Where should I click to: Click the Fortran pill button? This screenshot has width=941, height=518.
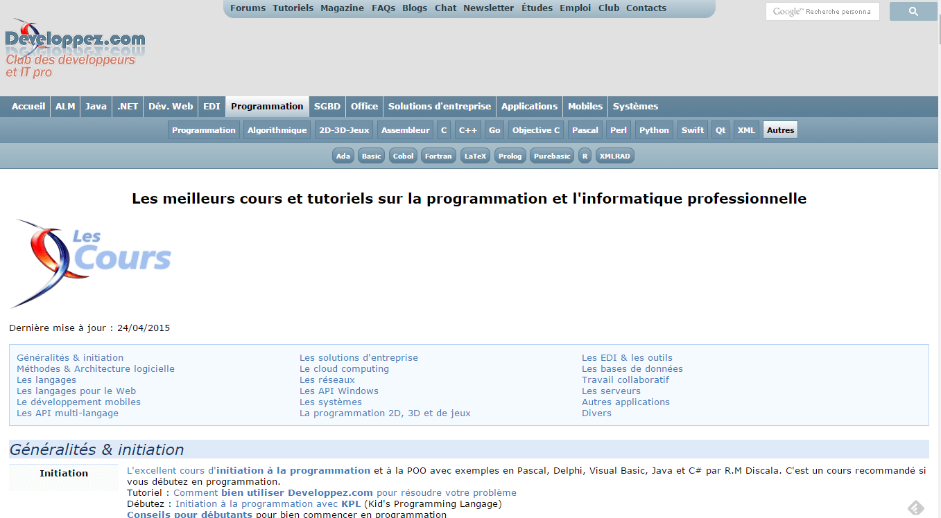(438, 157)
